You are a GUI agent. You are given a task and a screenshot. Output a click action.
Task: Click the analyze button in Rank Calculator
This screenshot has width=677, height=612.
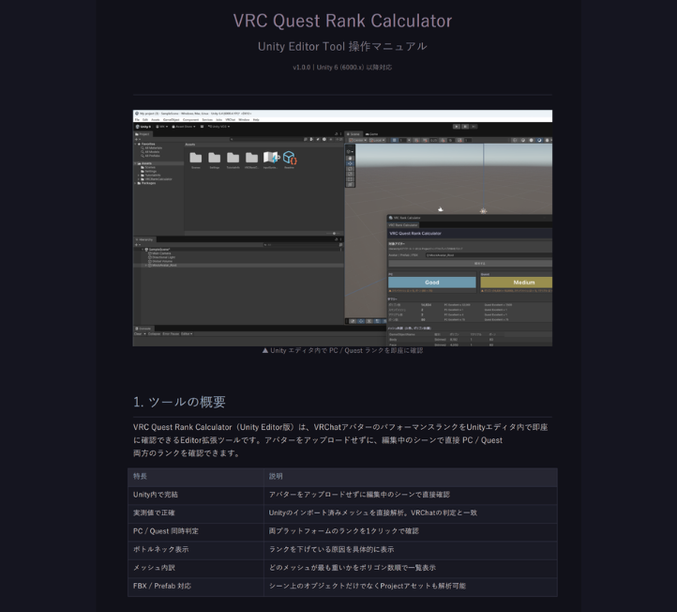pyautogui.click(x=470, y=263)
